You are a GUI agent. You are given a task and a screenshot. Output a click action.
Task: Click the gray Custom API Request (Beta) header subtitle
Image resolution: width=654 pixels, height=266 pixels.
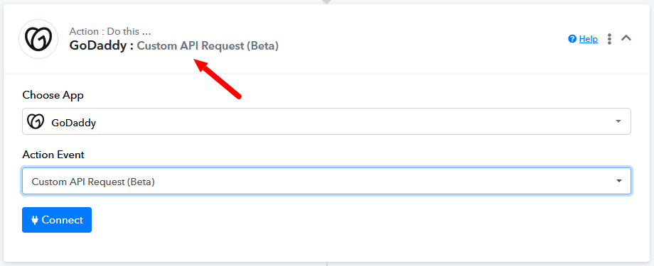point(208,46)
